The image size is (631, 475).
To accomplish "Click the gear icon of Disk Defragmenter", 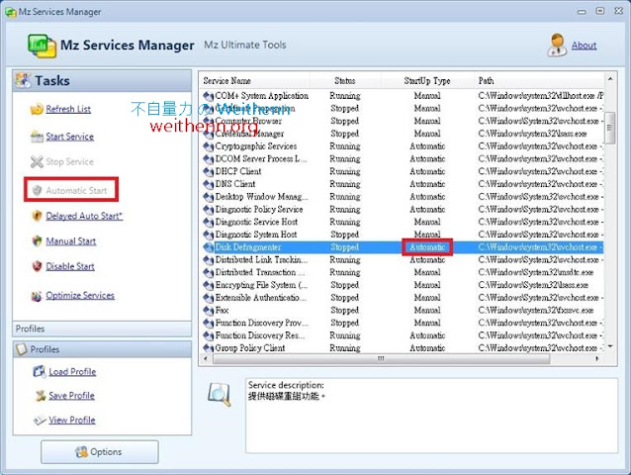I will (x=208, y=247).
